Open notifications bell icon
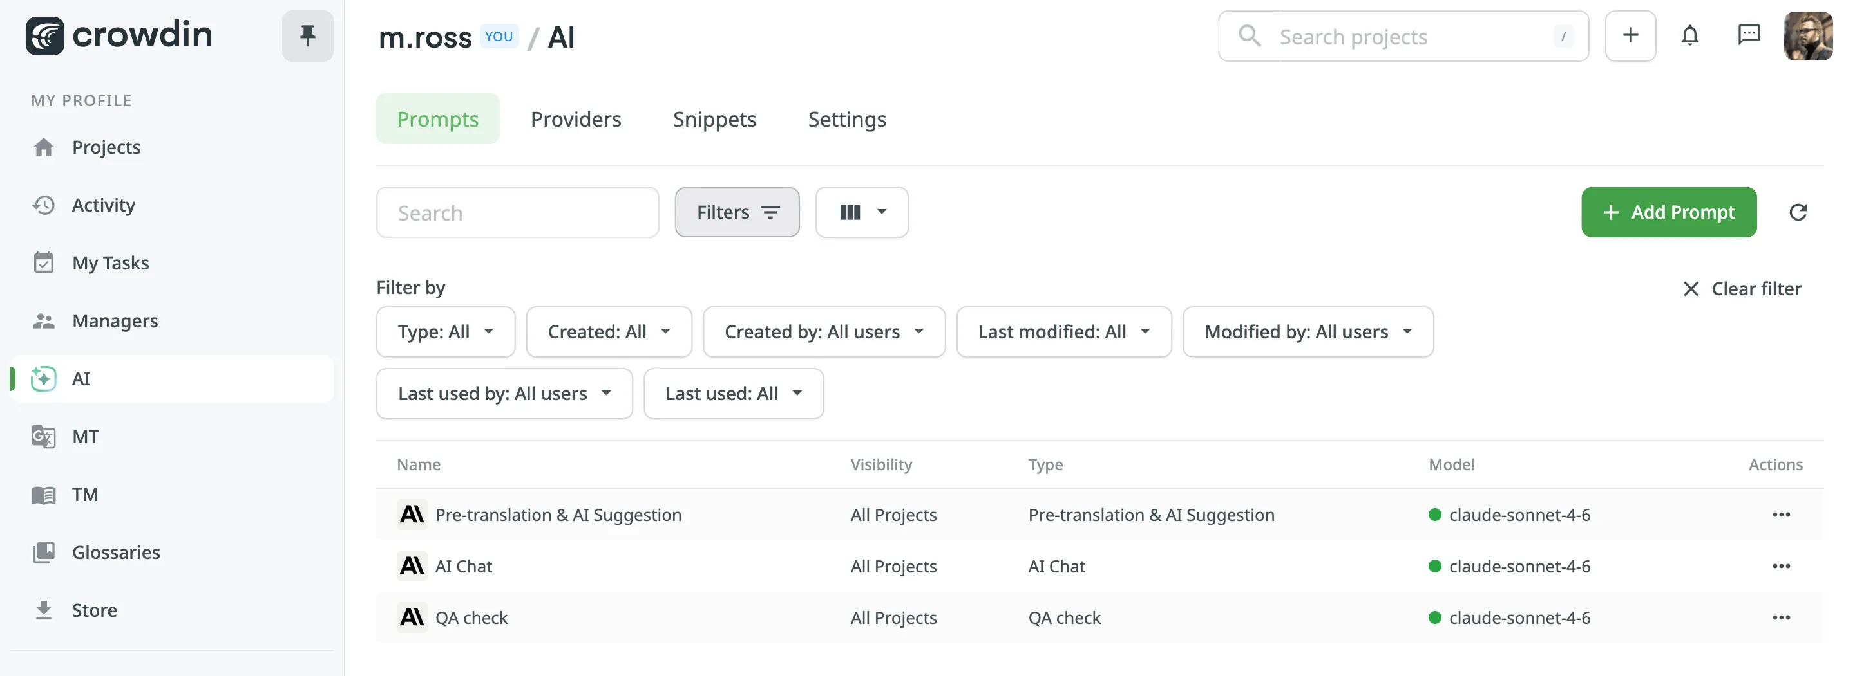Screen dimensions: 1855x676 coord(1690,35)
